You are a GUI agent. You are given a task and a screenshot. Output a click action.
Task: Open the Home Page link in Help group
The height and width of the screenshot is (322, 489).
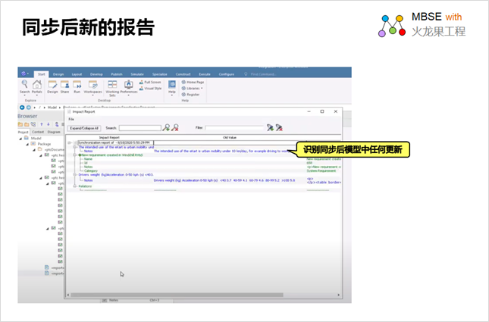coord(194,82)
